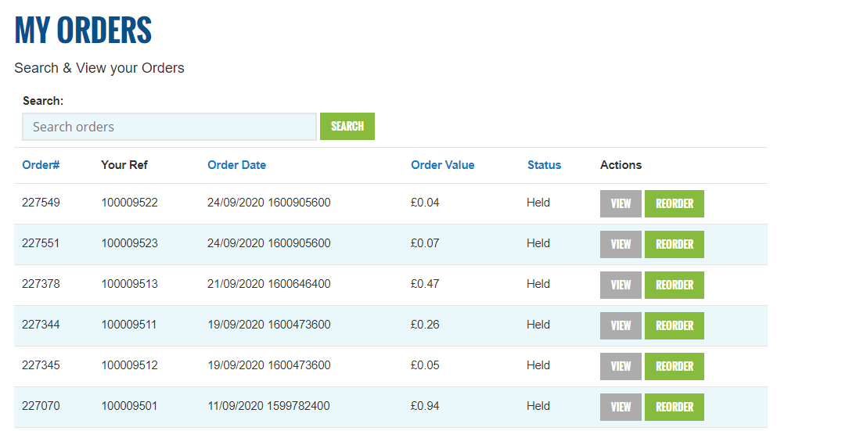Click order value £0.47

pyautogui.click(x=425, y=284)
